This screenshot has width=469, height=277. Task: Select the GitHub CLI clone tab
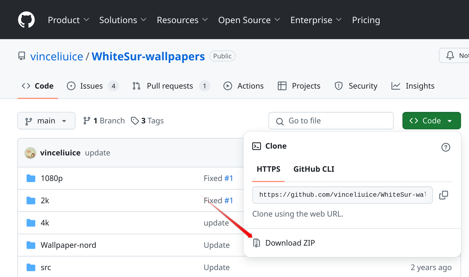[314, 169]
